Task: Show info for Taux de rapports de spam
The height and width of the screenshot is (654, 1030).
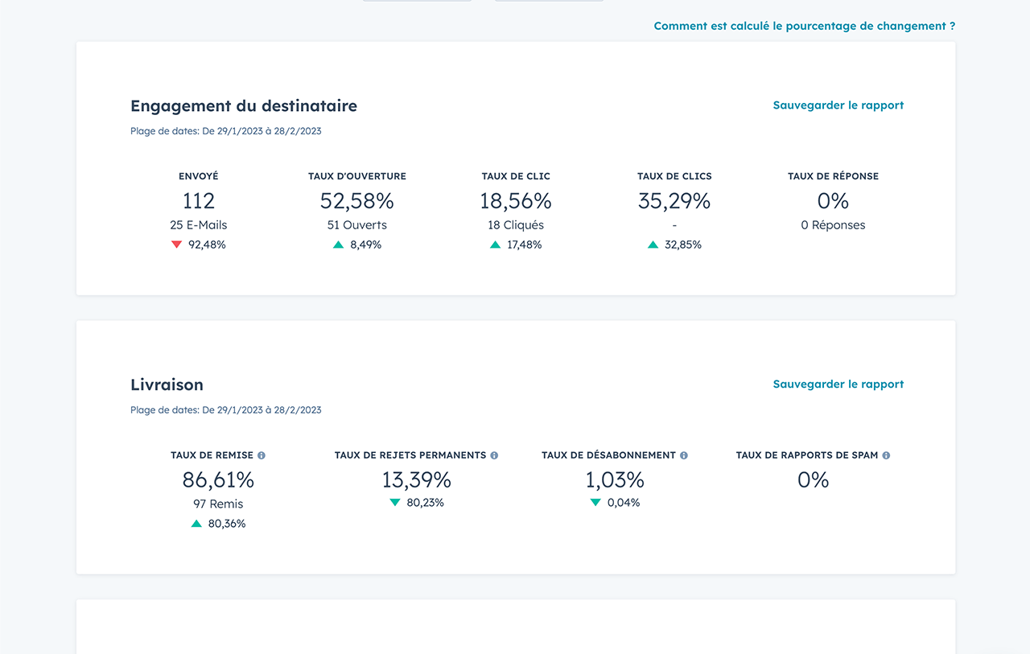Action: [886, 455]
